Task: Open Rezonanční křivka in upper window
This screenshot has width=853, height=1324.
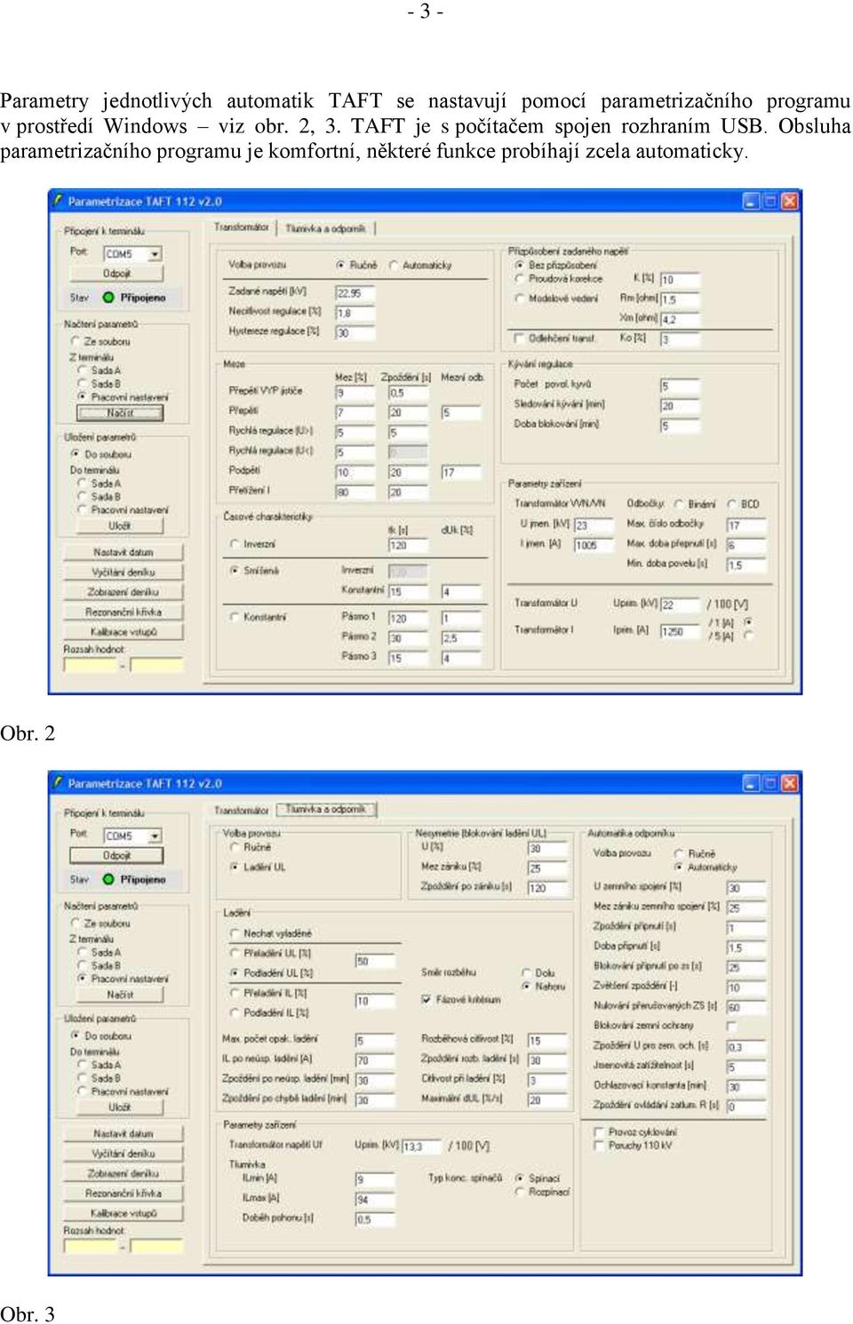Action: tap(124, 612)
